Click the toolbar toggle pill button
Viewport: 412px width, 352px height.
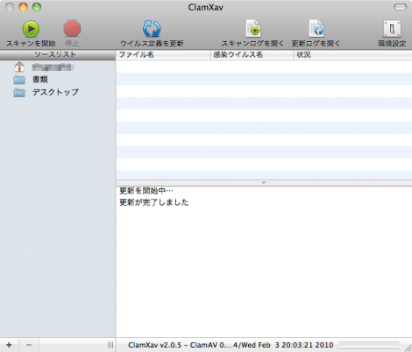click(400, 7)
